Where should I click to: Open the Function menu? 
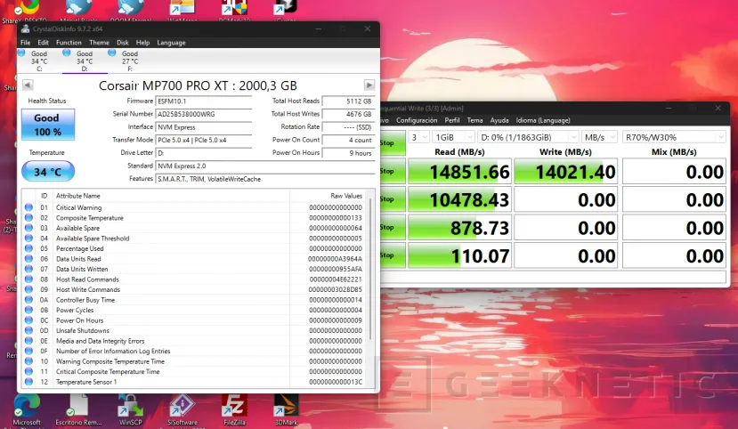coord(69,43)
